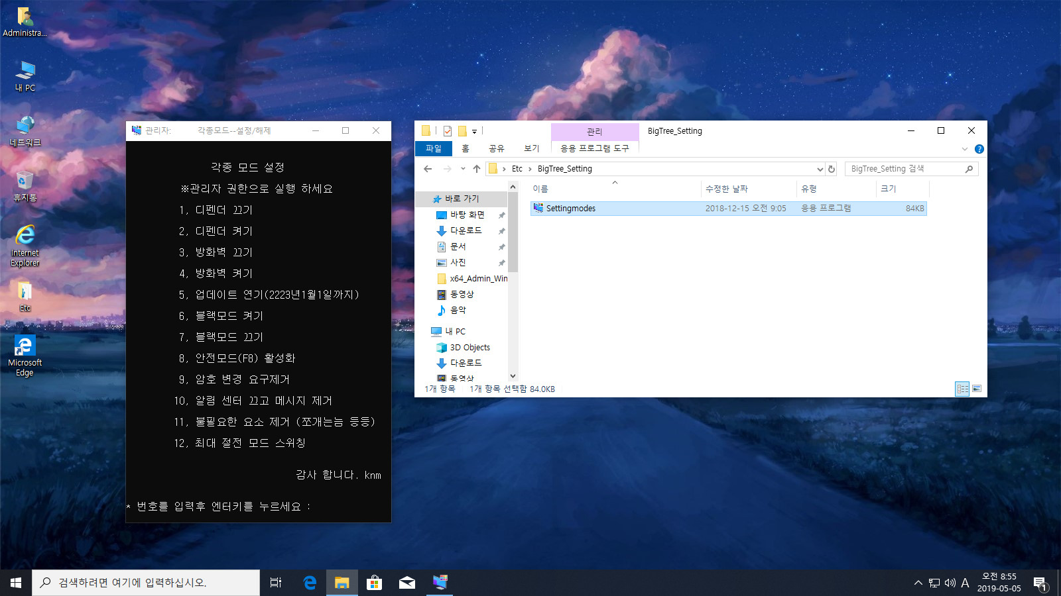The width and height of the screenshot is (1061, 596).
Task: Switch to File Explorer taskbar icon
Action: (342, 583)
